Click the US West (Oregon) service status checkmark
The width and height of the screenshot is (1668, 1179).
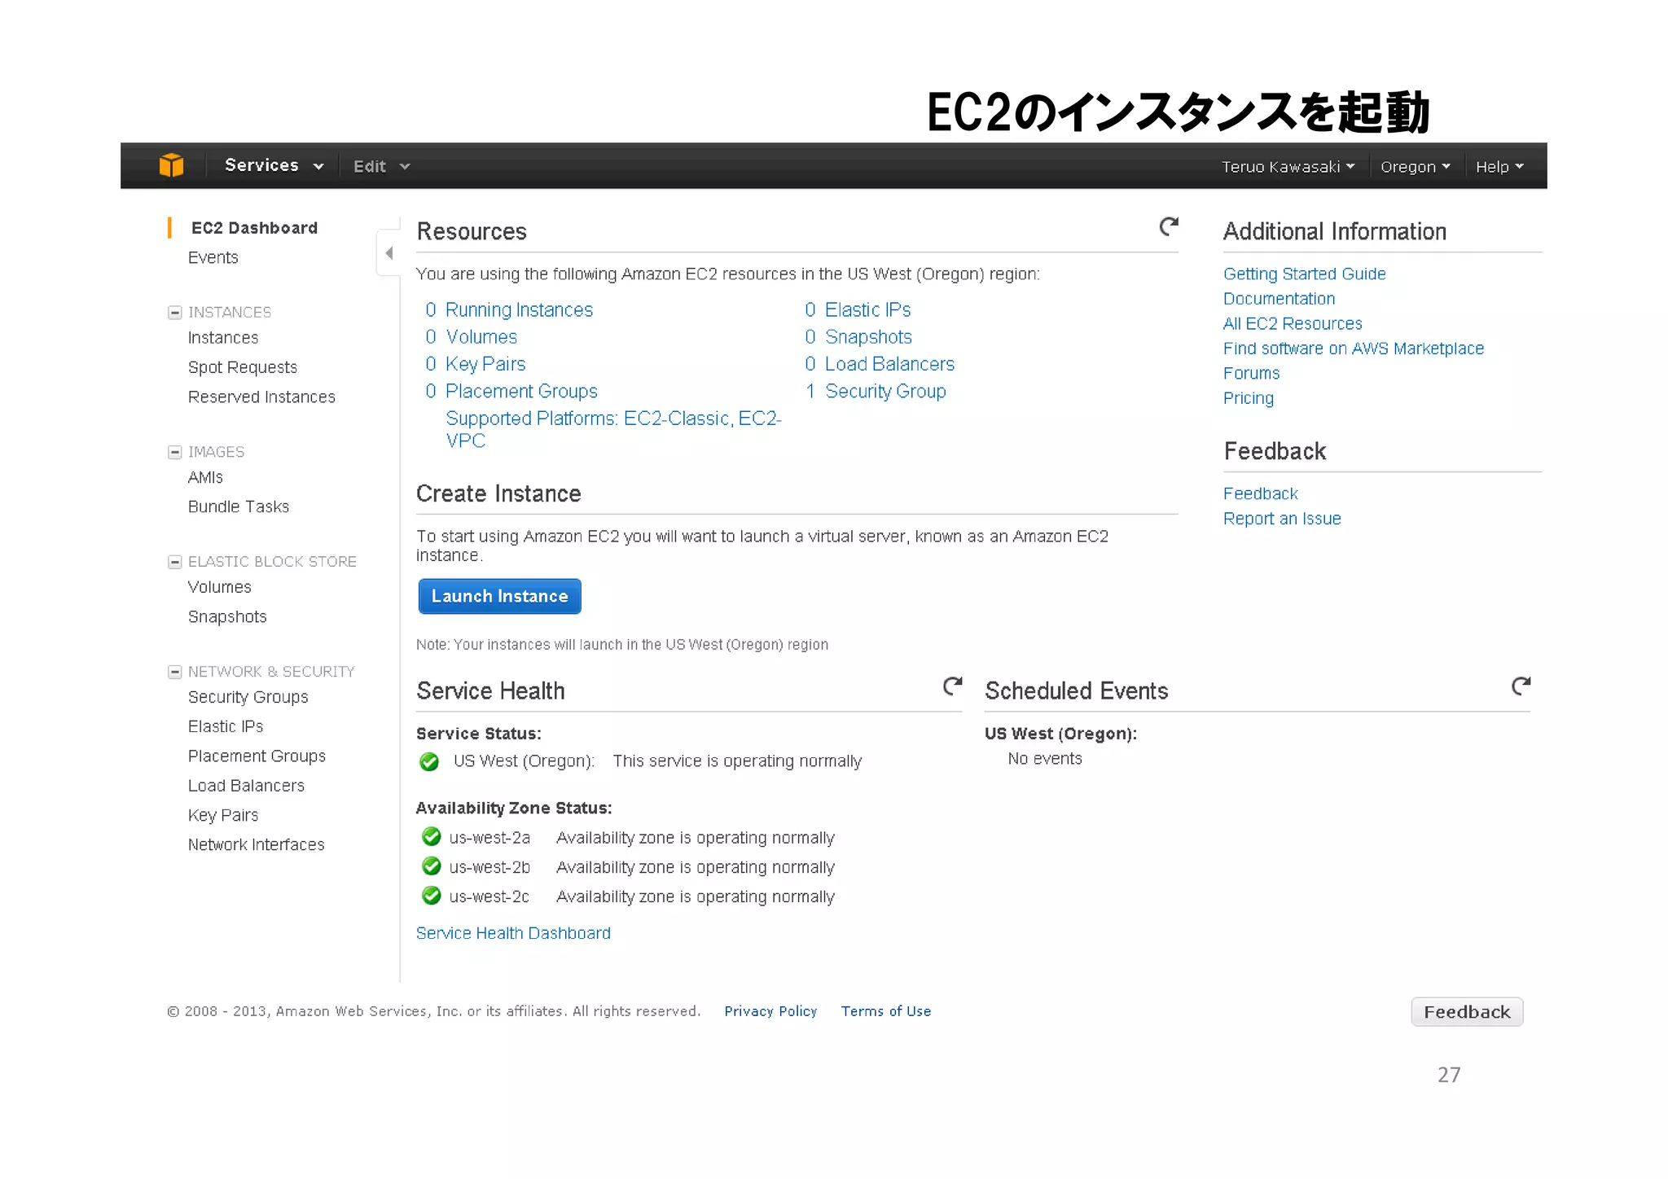pyautogui.click(x=429, y=761)
